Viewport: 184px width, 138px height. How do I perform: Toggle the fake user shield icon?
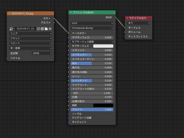(x=38, y=29)
